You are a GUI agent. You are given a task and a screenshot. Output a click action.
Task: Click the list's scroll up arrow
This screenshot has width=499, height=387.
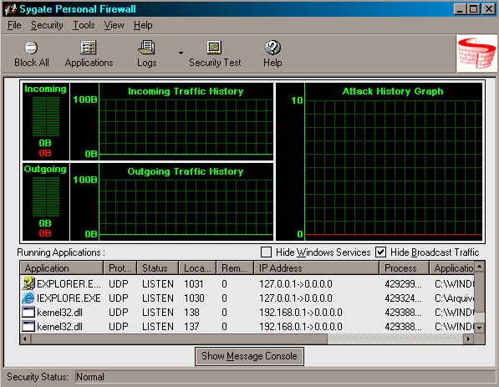[x=479, y=266]
